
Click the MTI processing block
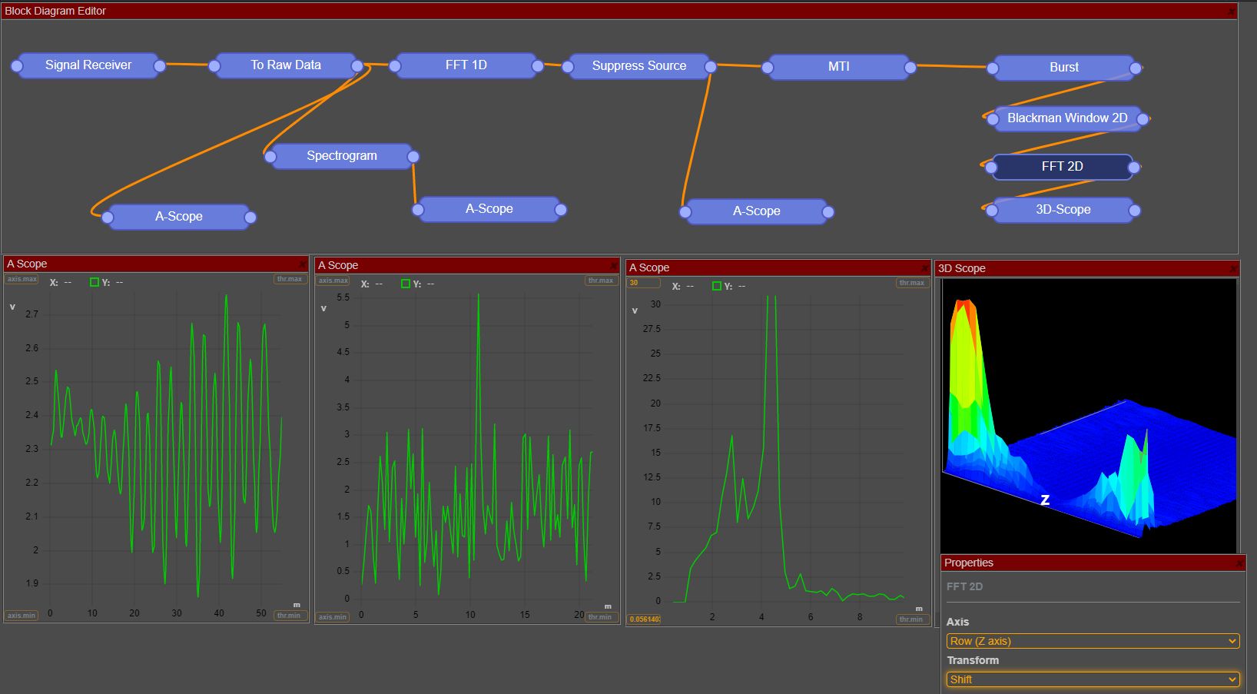click(x=838, y=67)
